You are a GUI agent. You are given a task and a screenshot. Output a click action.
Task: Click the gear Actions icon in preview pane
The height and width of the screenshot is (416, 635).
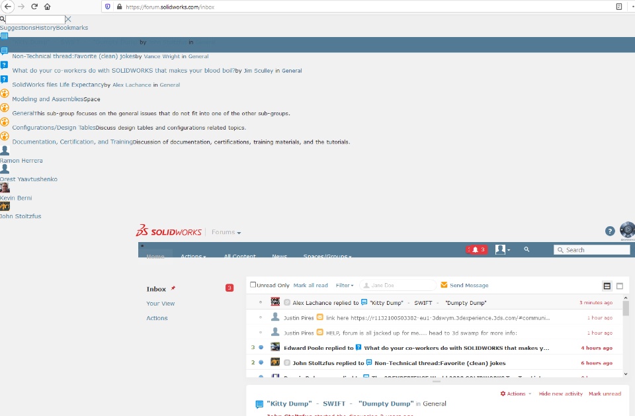click(x=503, y=394)
